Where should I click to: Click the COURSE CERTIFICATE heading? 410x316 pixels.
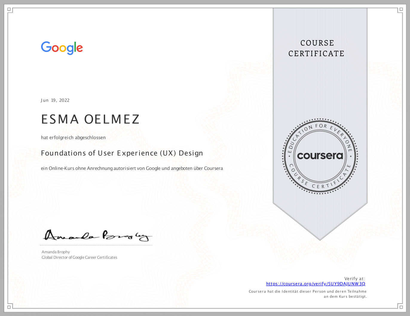pyautogui.click(x=316, y=48)
